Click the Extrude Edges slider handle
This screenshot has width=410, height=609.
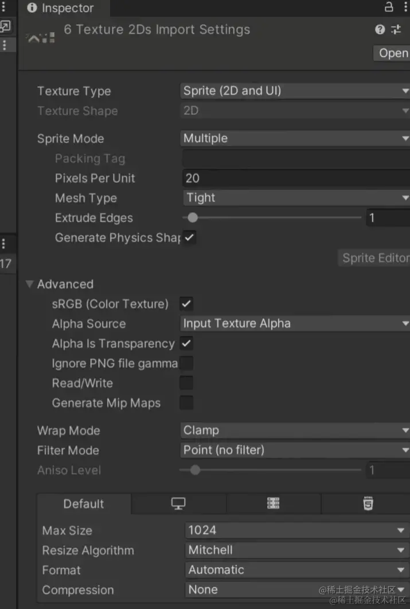click(193, 218)
